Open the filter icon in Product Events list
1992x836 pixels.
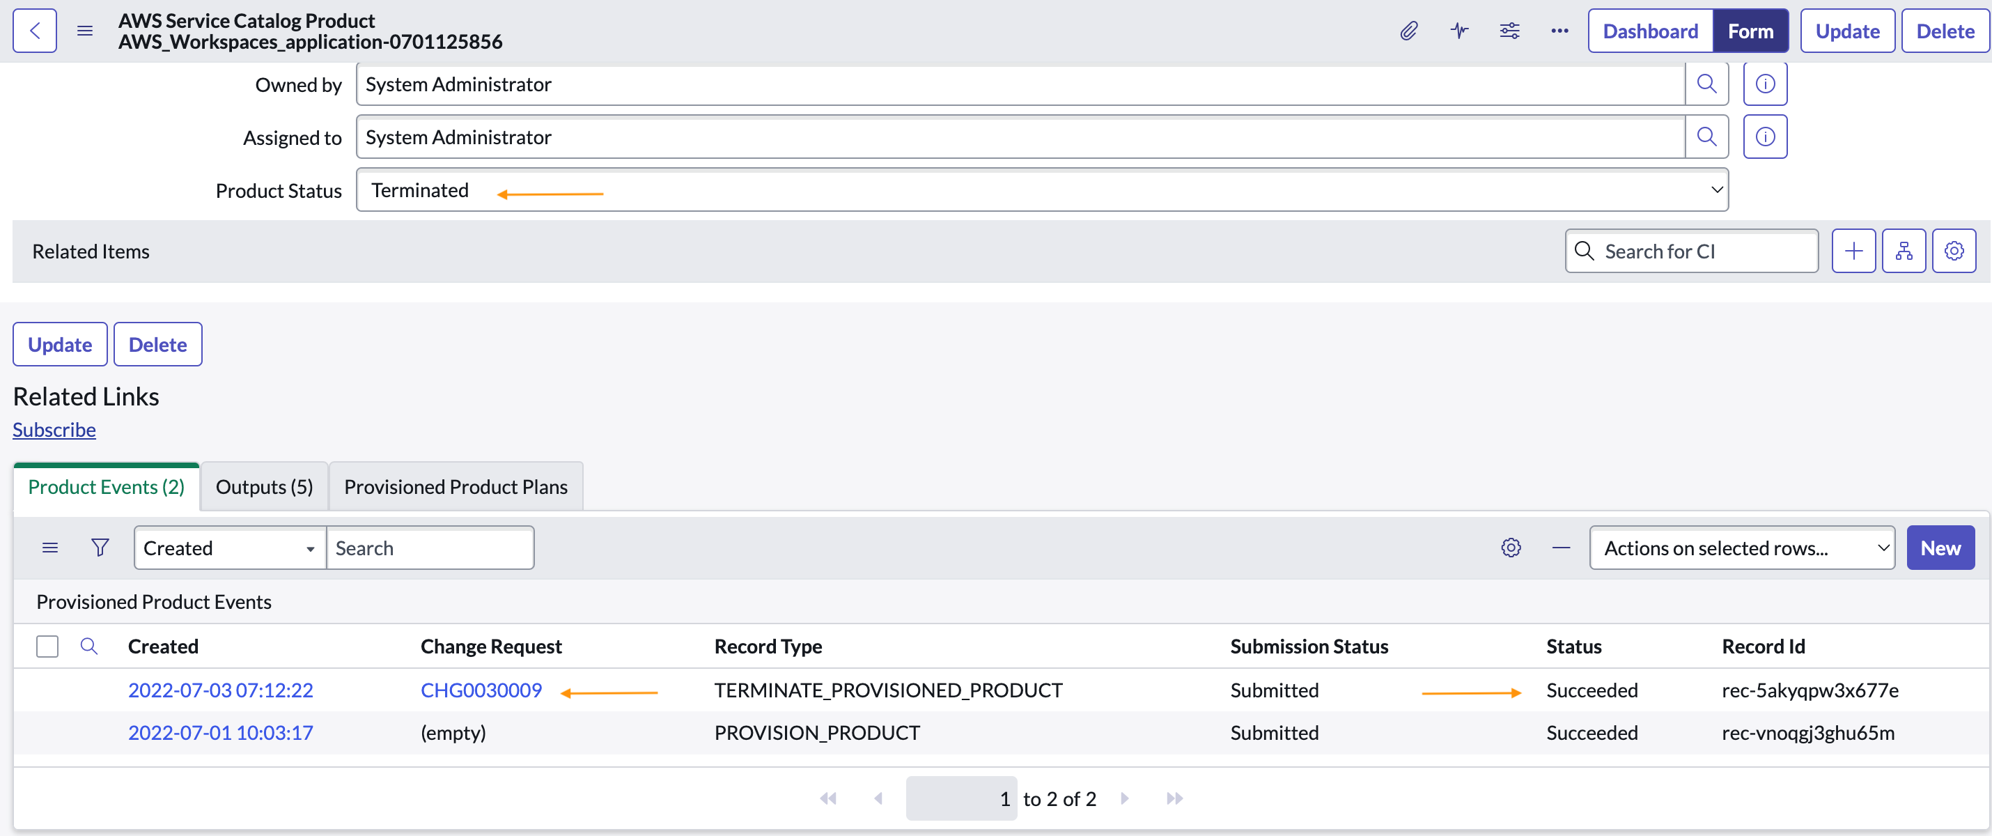99,547
